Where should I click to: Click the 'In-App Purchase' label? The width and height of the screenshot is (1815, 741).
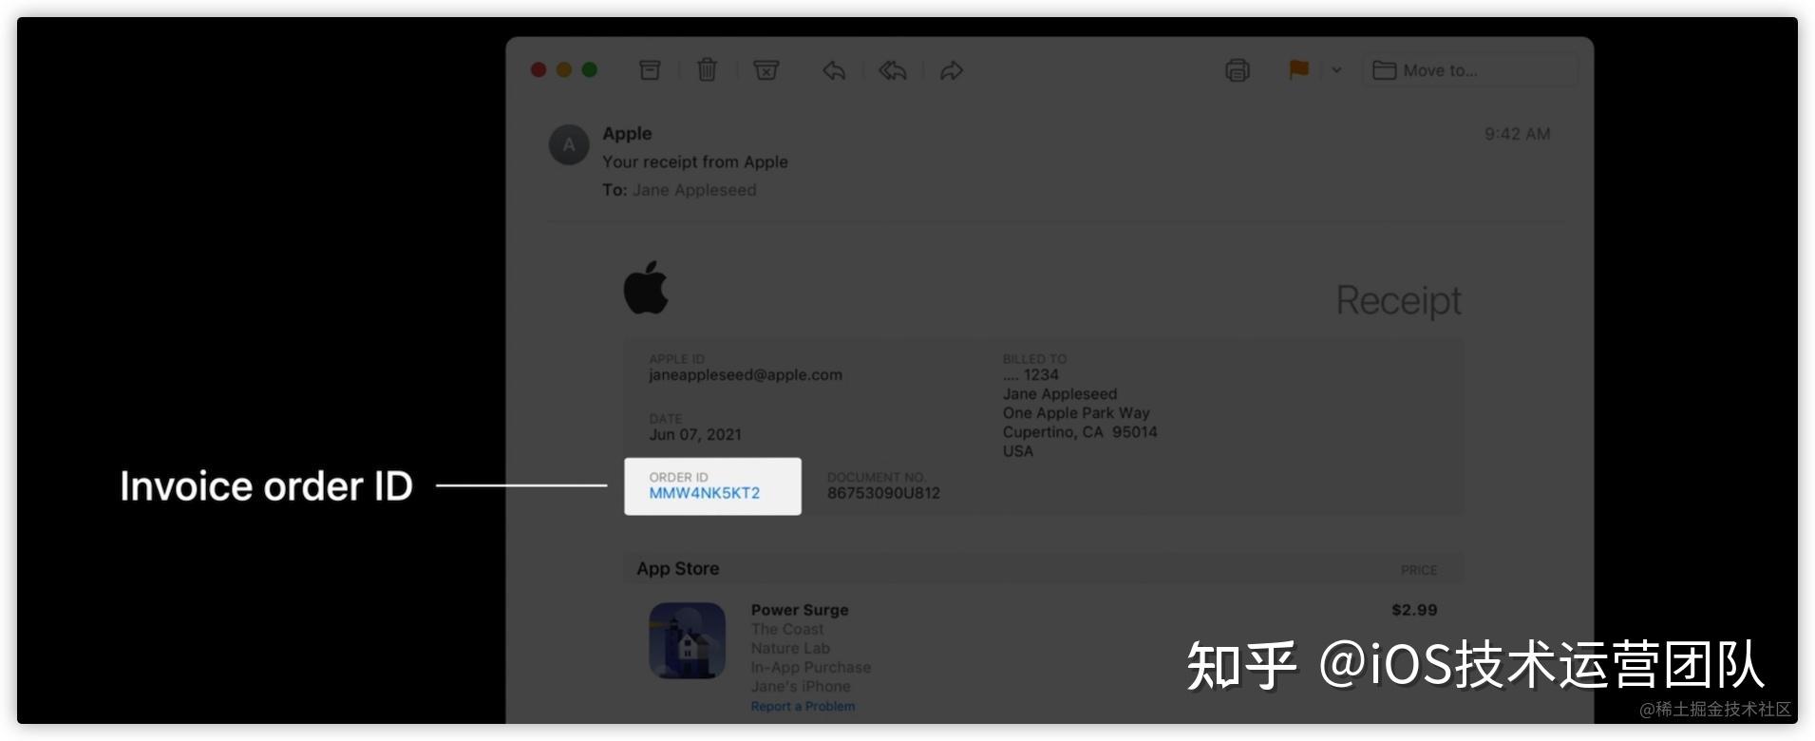[810, 668]
